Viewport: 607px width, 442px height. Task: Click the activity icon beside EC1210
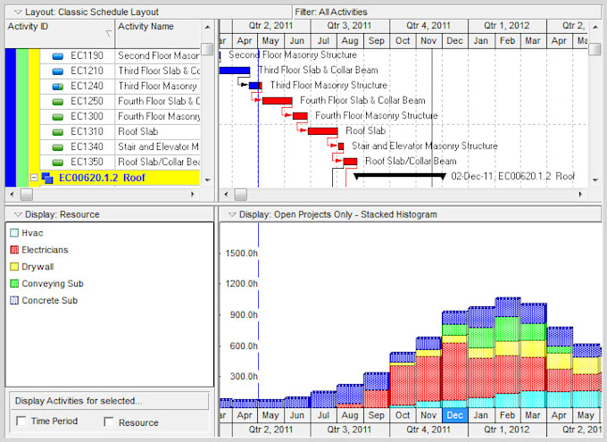58,71
